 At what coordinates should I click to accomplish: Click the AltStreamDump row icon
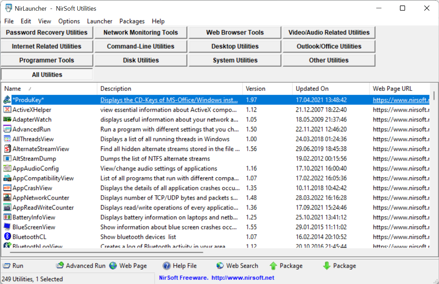7,158
